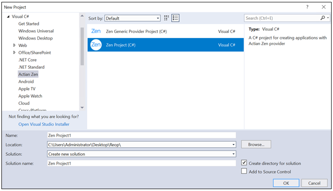Click the tree scrollbar up arrow
The height and width of the screenshot is (191, 333).
[82, 16]
